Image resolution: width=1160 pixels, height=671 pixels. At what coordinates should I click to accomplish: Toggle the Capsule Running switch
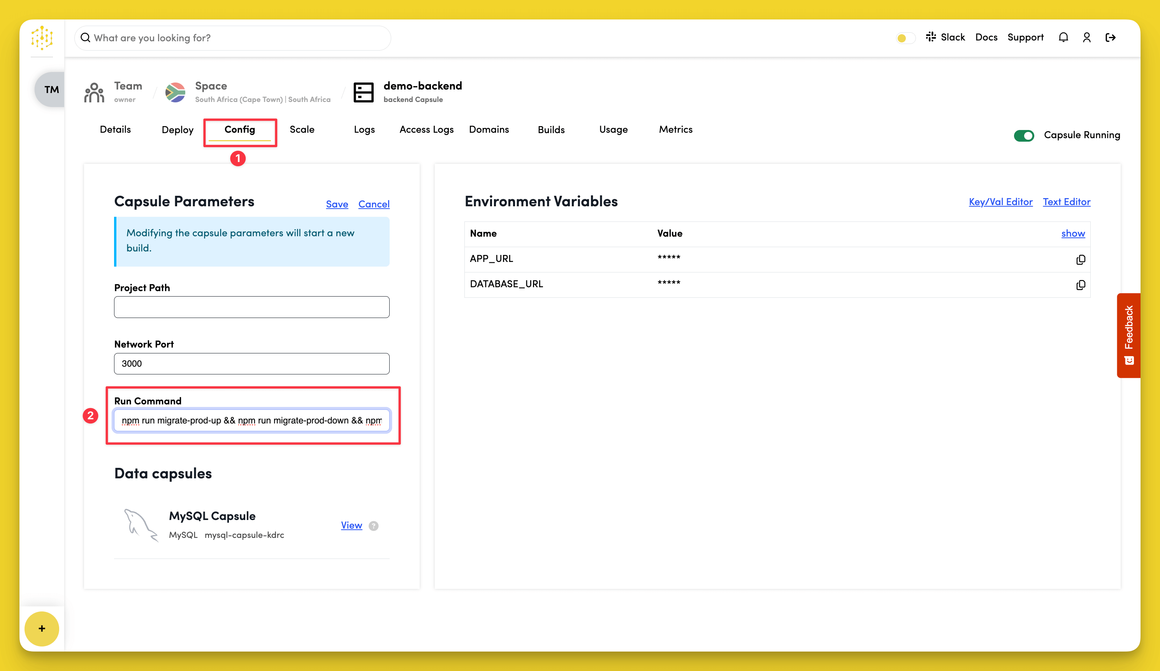click(1024, 135)
